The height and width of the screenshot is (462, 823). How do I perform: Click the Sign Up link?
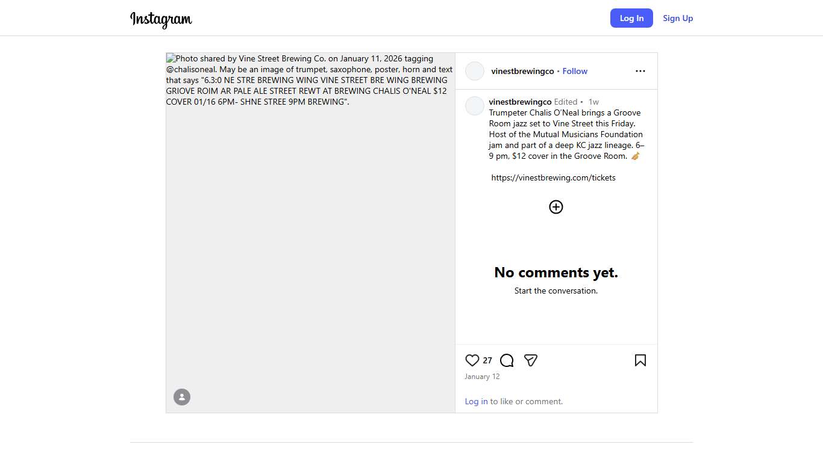[x=678, y=18]
